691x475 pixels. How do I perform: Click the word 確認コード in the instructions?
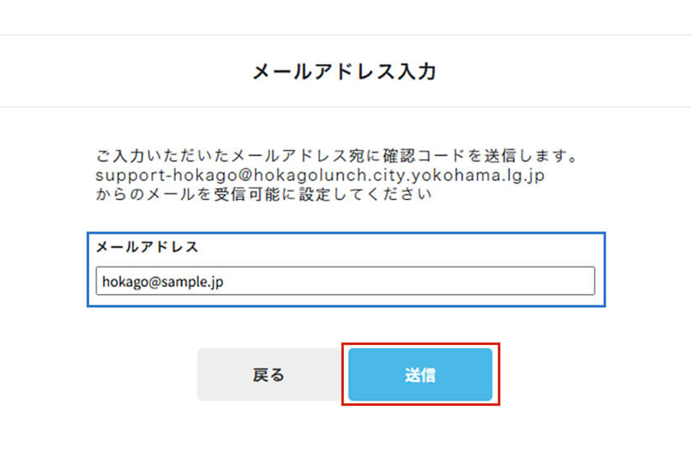424,156
